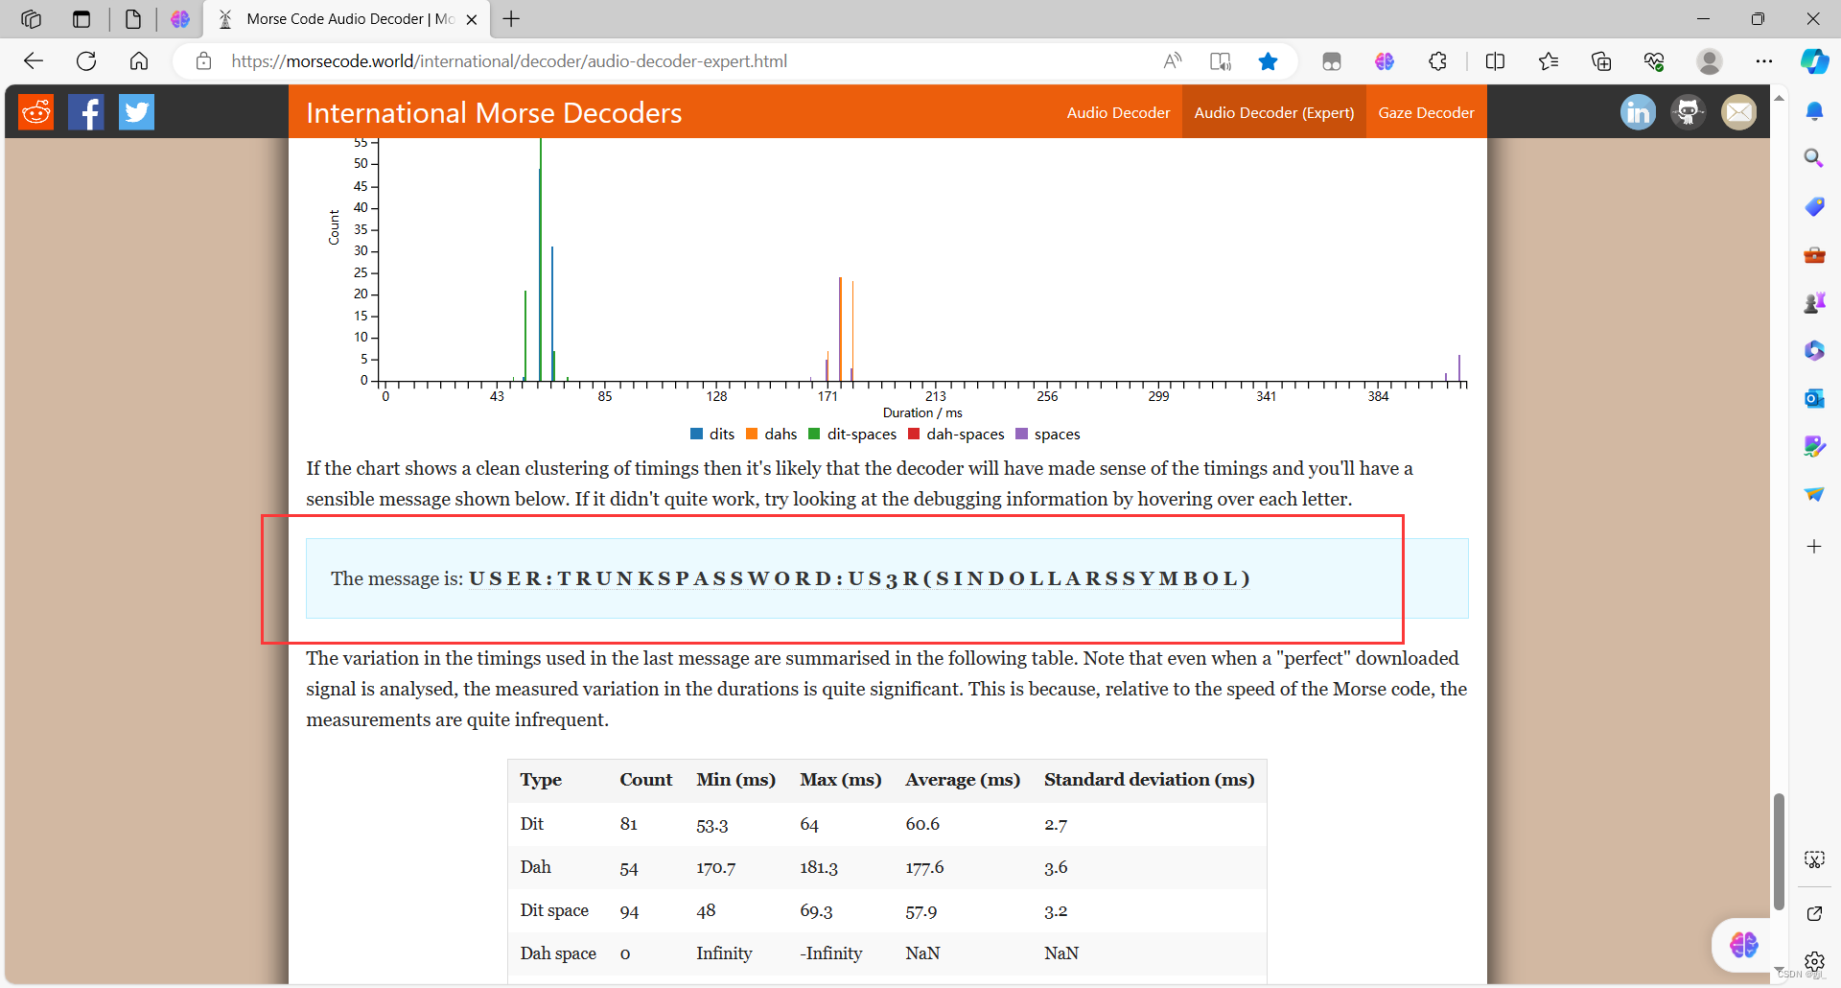Open a new browser tab with plus button
This screenshot has width=1841, height=988.
coord(512,19)
